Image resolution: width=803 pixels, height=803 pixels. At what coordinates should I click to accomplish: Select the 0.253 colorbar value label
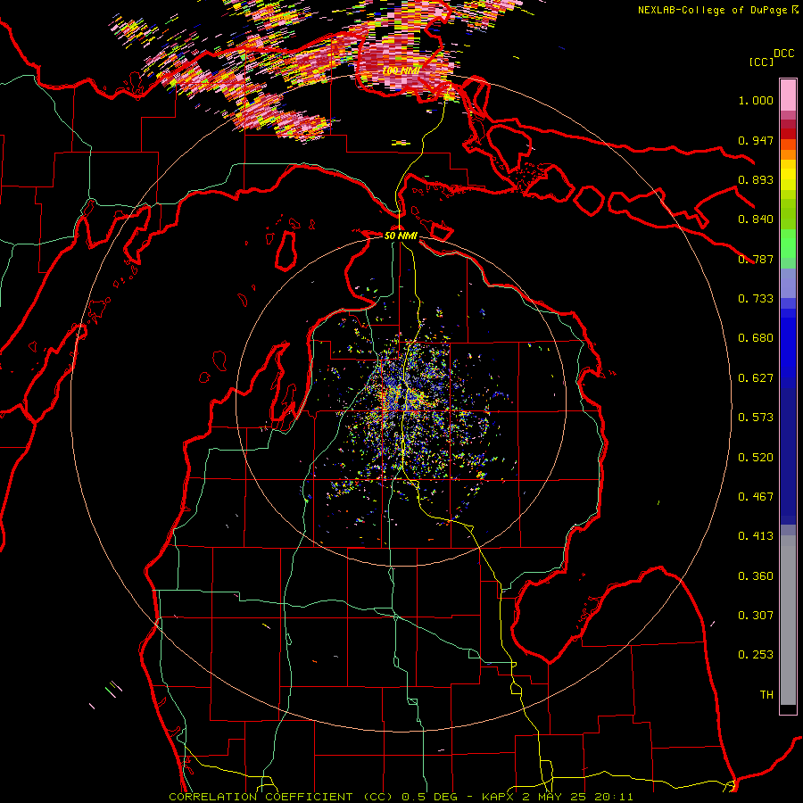click(x=756, y=655)
